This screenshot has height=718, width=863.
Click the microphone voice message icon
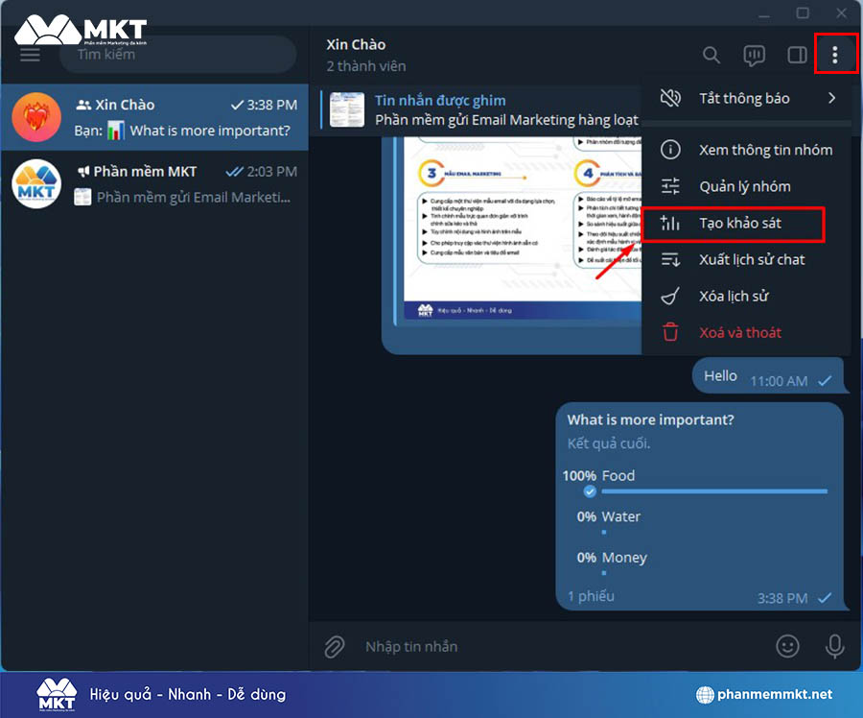pyautogui.click(x=834, y=647)
